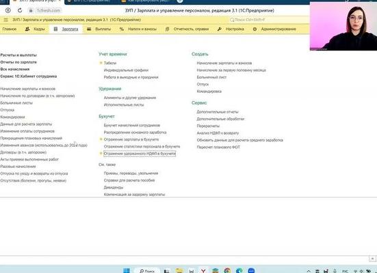Toggle the star for Отражение зарплаты в бухучете
Viewport: 377px width, 273px height.
[101, 139]
